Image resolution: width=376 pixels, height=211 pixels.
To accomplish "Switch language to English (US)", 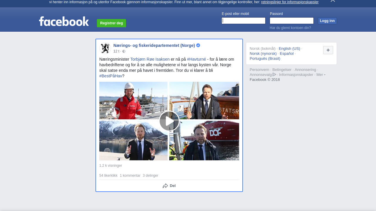I will (289, 48).
